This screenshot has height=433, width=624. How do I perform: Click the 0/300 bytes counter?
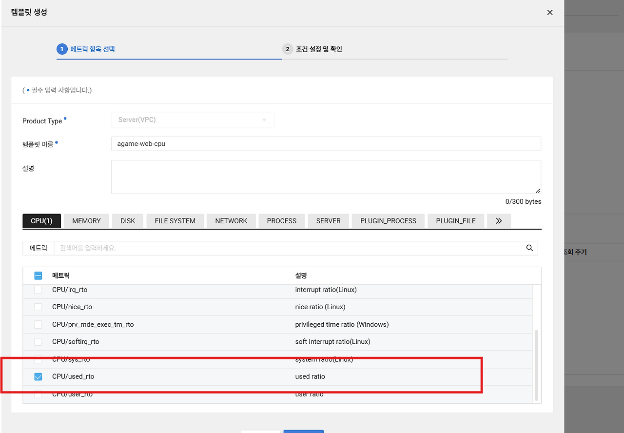[523, 201]
